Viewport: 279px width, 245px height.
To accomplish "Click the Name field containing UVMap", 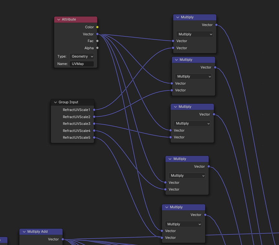I will [x=82, y=64].
